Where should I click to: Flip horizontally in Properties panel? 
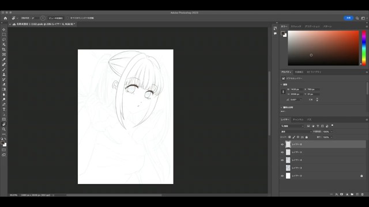click(311, 99)
